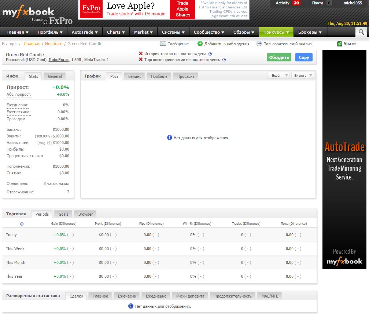Image resolution: width=369 pixels, height=314 pixels.
Task: Select the Сделки statistics tab
Action: tap(76, 296)
